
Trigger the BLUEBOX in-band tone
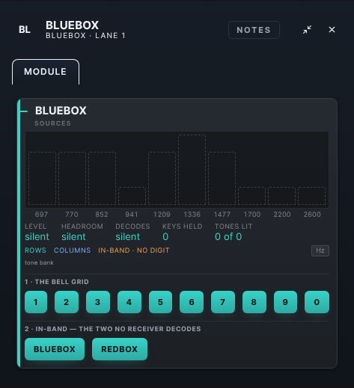pyautogui.click(x=55, y=349)
